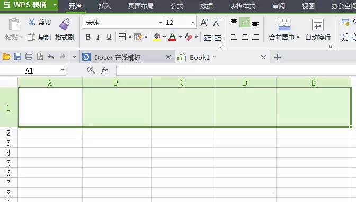Click the Merge and Center icon
This screenshot has height=202, width=356.
click(x=284, y=24)
